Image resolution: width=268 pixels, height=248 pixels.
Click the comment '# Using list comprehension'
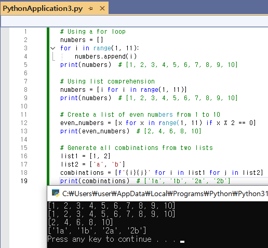click(108, 81)
